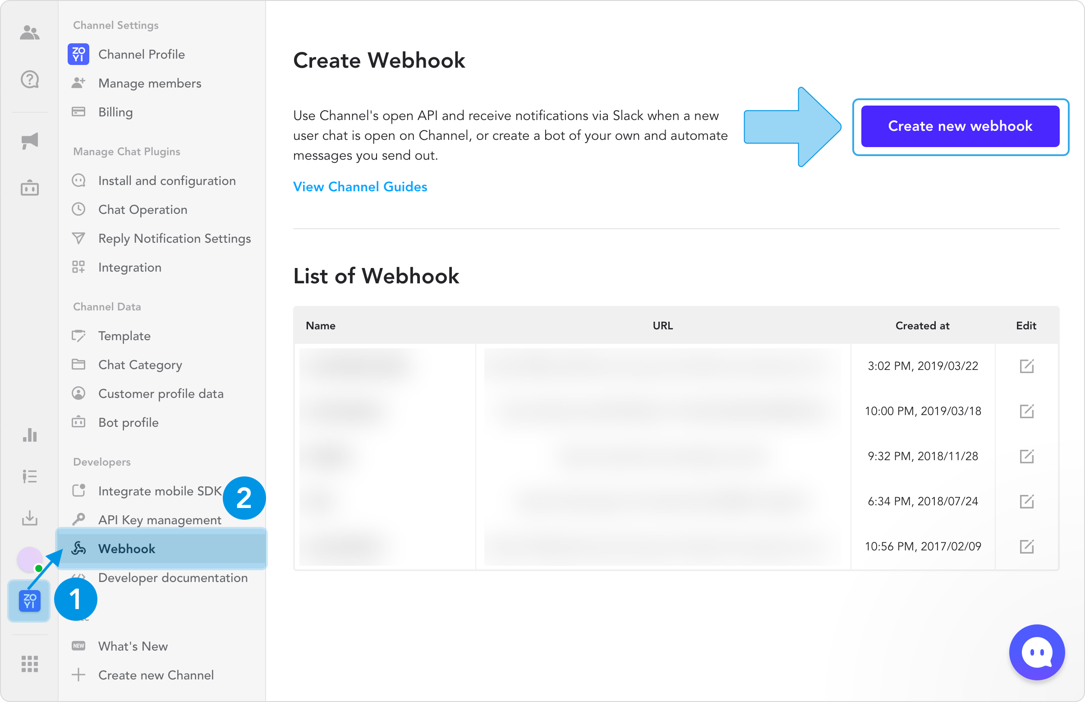
Task: Click the chat bubble launcher button
Action: coord(1036,652)
